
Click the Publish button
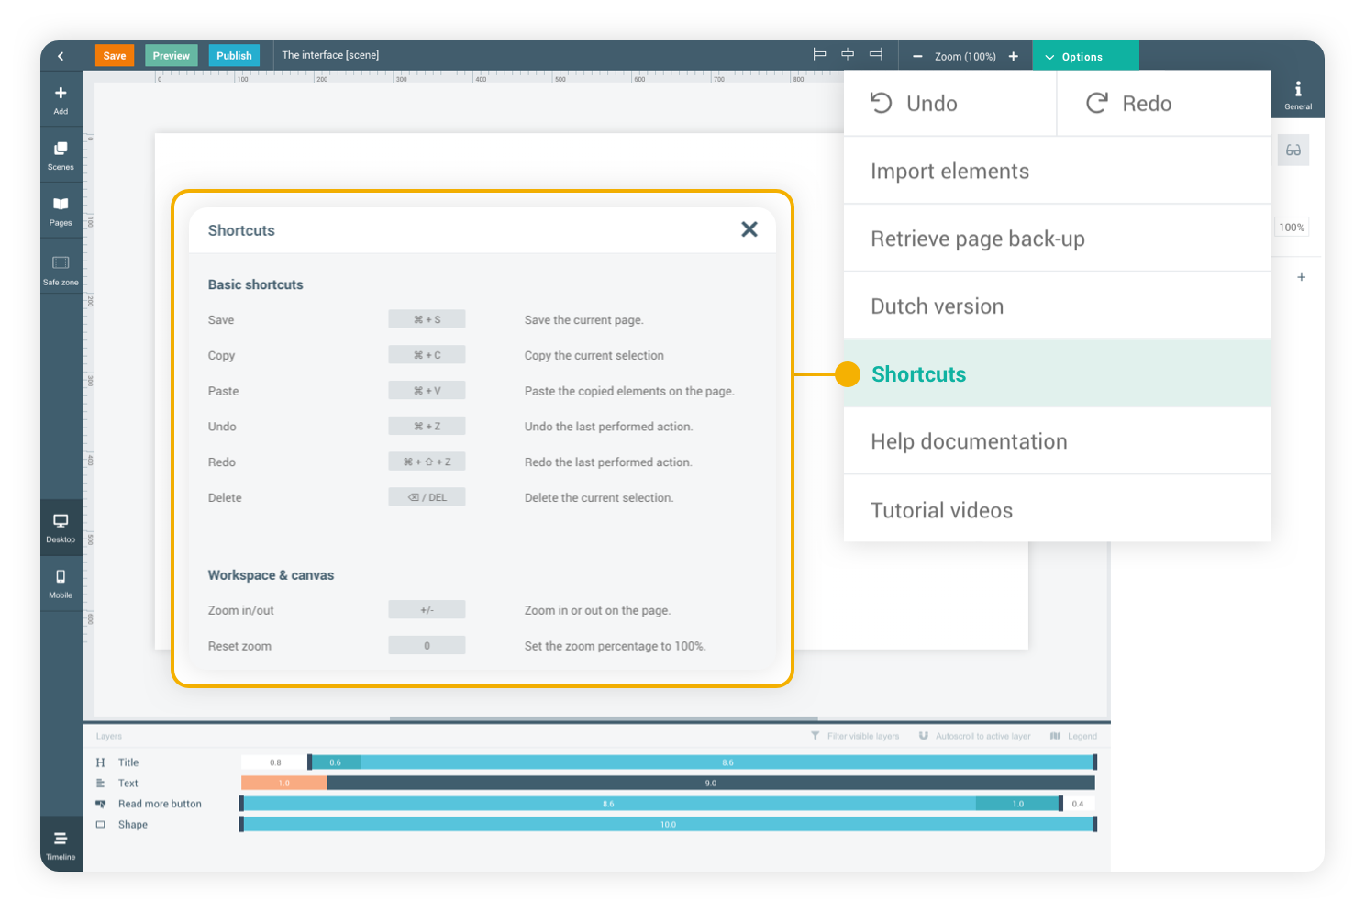[x=234, y=56]
